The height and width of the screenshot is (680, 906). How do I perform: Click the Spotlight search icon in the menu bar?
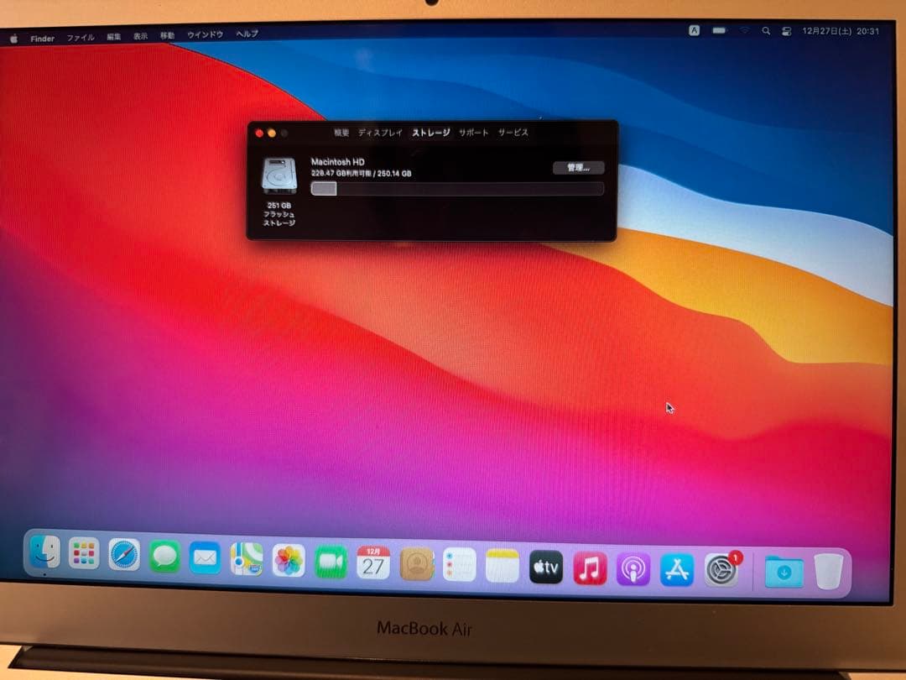click(x=765, y=31)
